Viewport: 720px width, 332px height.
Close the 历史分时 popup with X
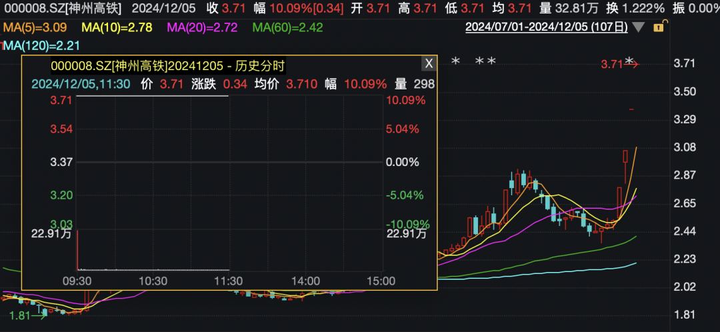point(429,64)
